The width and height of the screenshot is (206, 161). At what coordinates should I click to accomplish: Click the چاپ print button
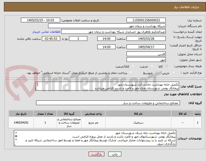pos(115,154)
